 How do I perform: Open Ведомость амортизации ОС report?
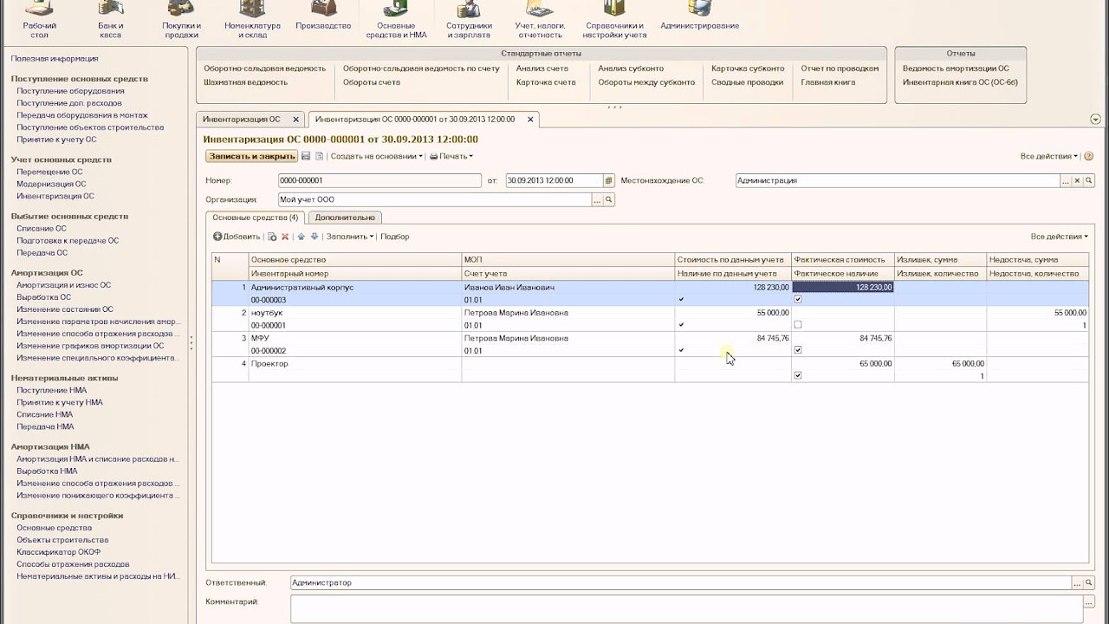click(x=956, y=68)
